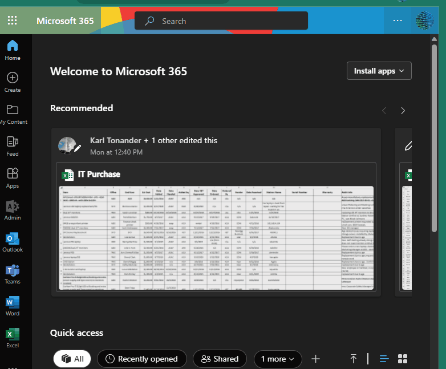Click the Quick access heading

(76, 333)
